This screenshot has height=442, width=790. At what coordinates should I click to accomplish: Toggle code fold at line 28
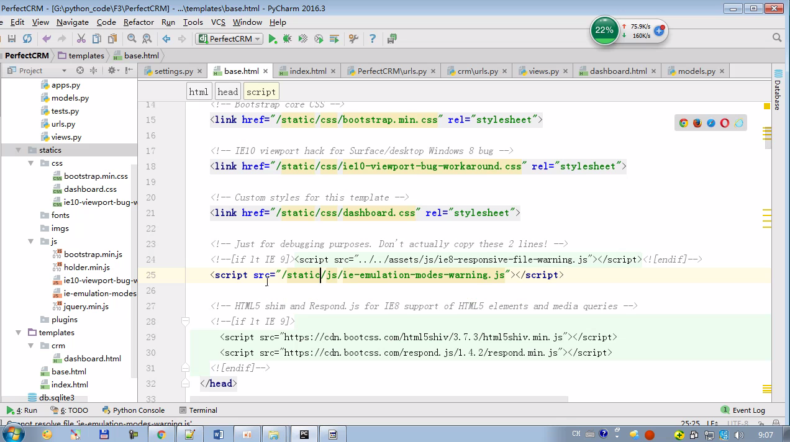pos(185,322)
